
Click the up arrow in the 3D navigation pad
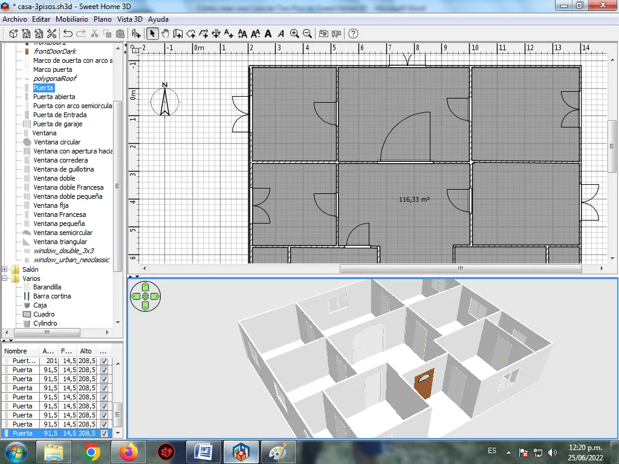click(x=145, y=287)
